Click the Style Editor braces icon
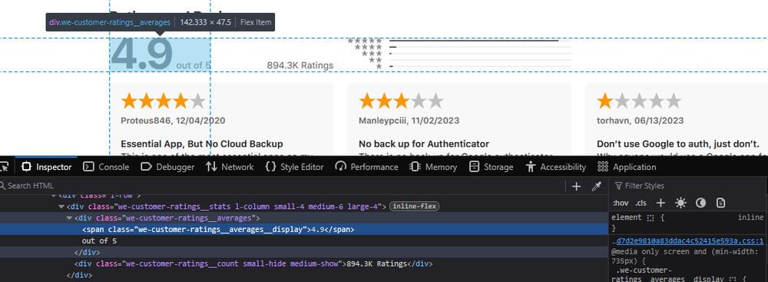Viewport: 768px width, 282px height. [x=270, y=167]
